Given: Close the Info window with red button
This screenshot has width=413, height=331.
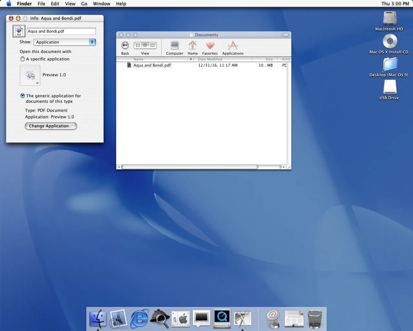Looking at the screenshot, I should click(11, 18).
